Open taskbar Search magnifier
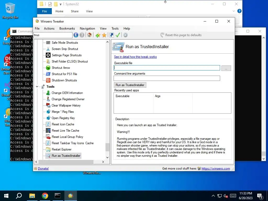This screenshot has height=201, width=268. [x=19, y=196]
